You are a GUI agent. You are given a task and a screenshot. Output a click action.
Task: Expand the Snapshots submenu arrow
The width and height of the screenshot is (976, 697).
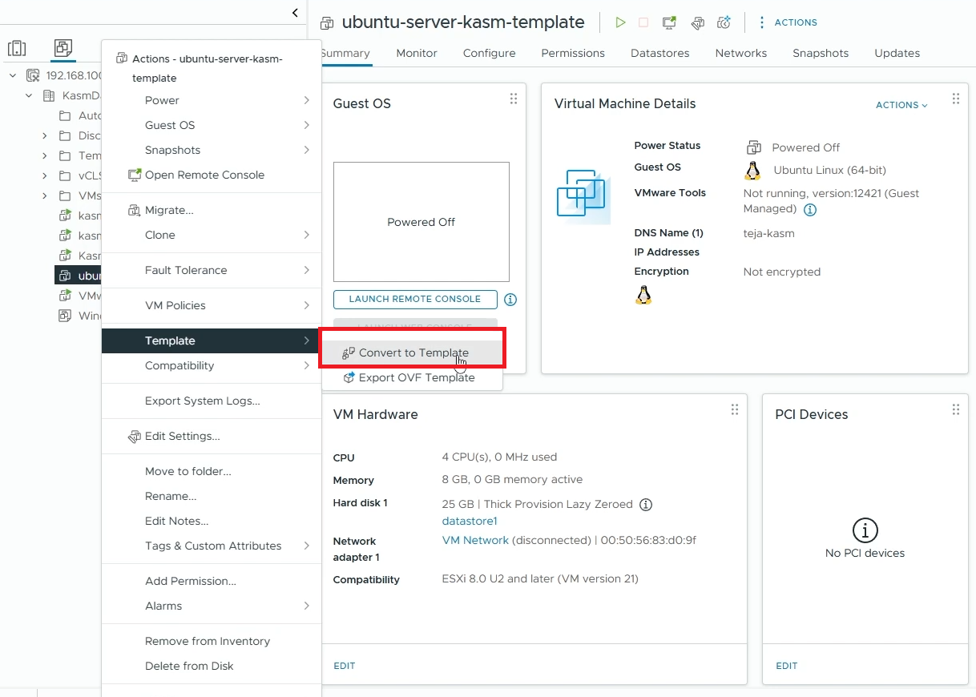(306, 150)
